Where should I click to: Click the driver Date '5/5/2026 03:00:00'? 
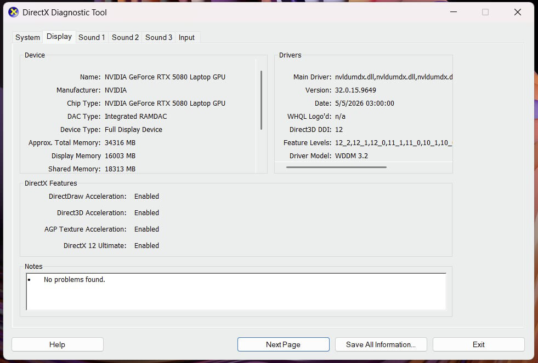tap(364, 103)
